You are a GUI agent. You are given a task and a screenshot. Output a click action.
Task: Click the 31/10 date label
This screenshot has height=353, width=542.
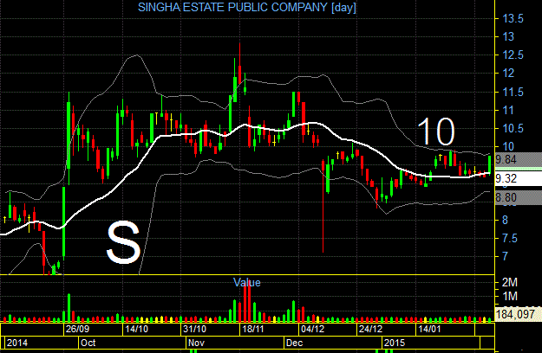(x=194, y=329)
